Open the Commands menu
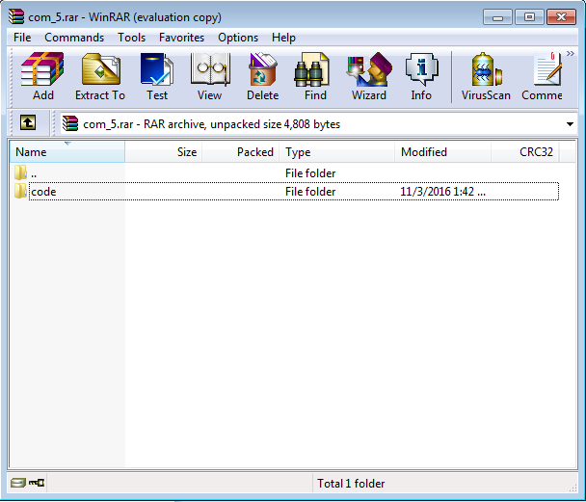Image resolution: width=586 pixels, height=502 pixels. (74, 38)
